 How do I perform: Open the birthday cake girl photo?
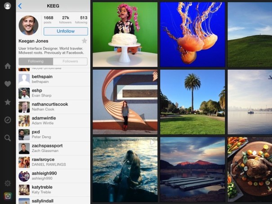[x=125, y=35]
